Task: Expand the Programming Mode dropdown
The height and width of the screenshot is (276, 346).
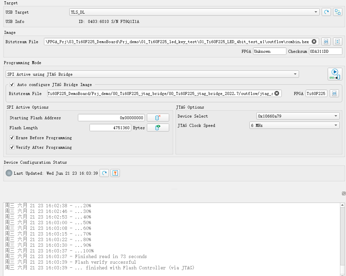Action: (x=152, y=74)
